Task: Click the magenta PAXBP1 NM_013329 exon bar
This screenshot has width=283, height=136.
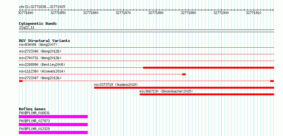Action: click(x=53, y=133)
